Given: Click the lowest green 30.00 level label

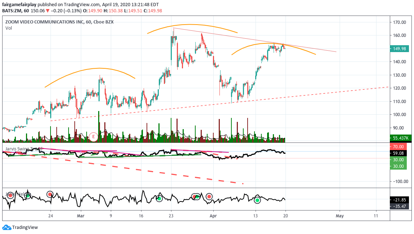Looking at the screenshot, I should (398, 166).
